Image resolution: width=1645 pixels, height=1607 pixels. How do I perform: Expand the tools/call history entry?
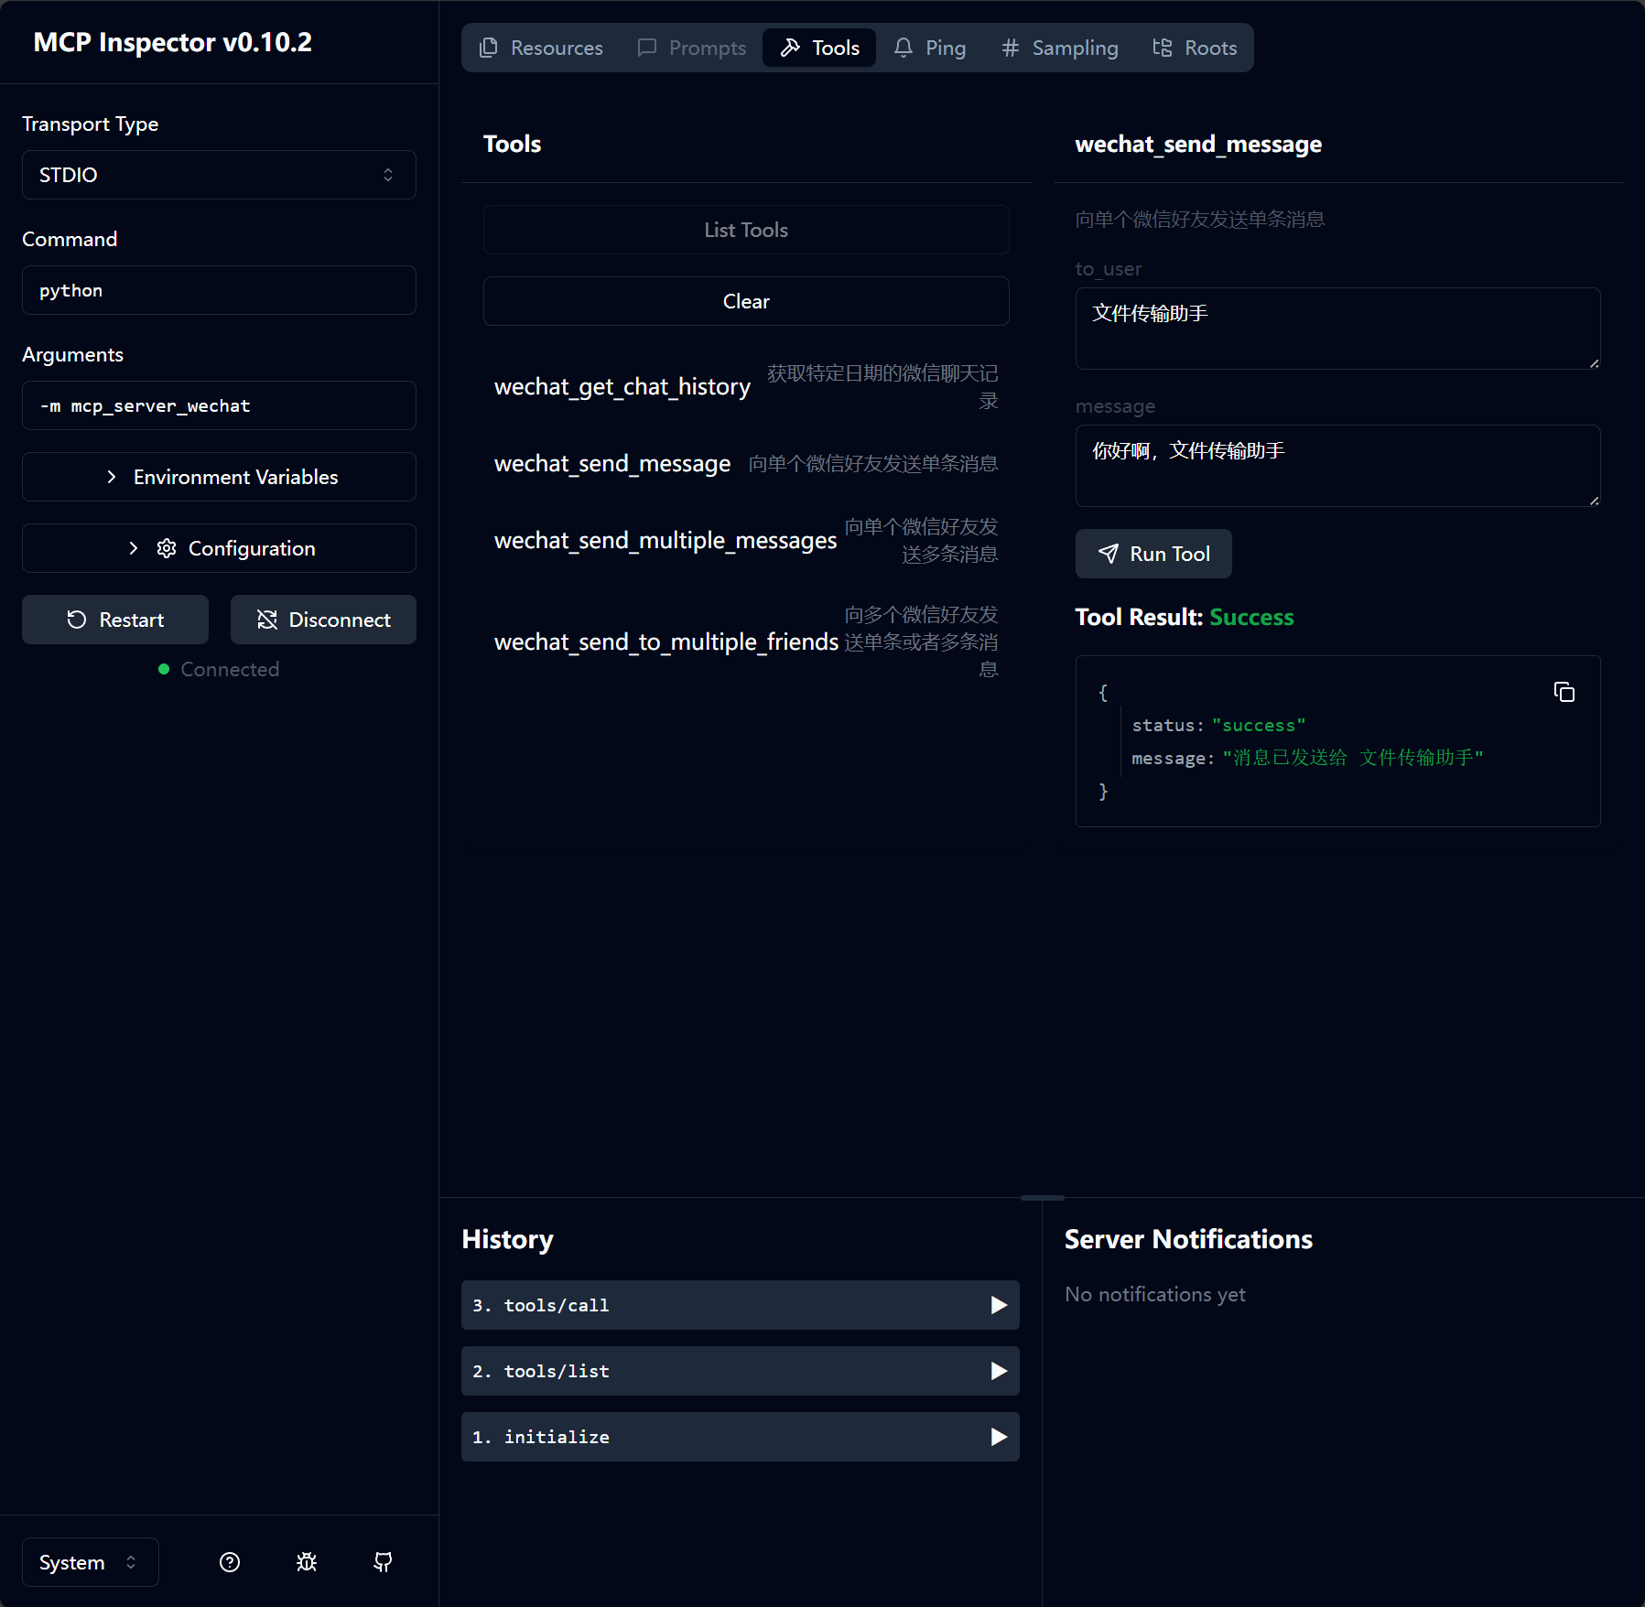coord(740,1306)
